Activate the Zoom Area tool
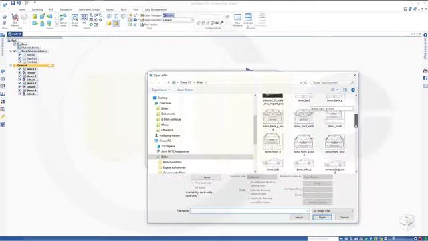Viewport: 428px width, 241px height. (74, 20)
